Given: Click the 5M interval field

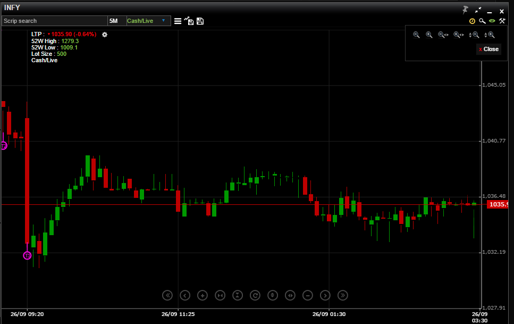Looking at the screenshot, I should coord(117,21).
